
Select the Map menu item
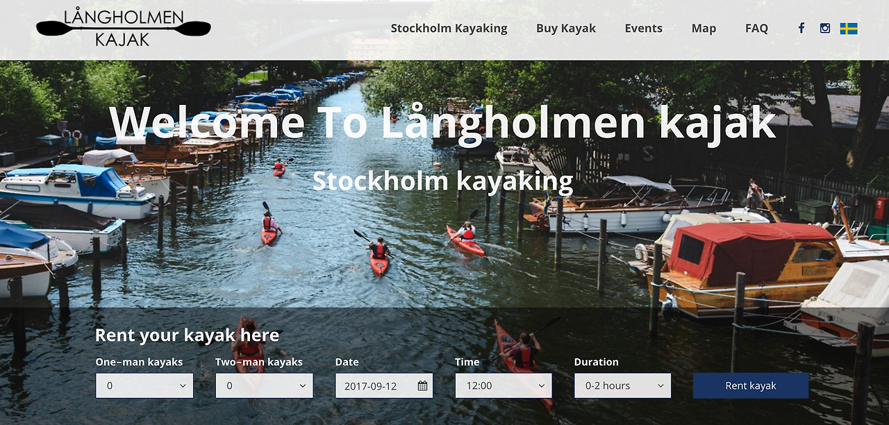pos(704,28)
